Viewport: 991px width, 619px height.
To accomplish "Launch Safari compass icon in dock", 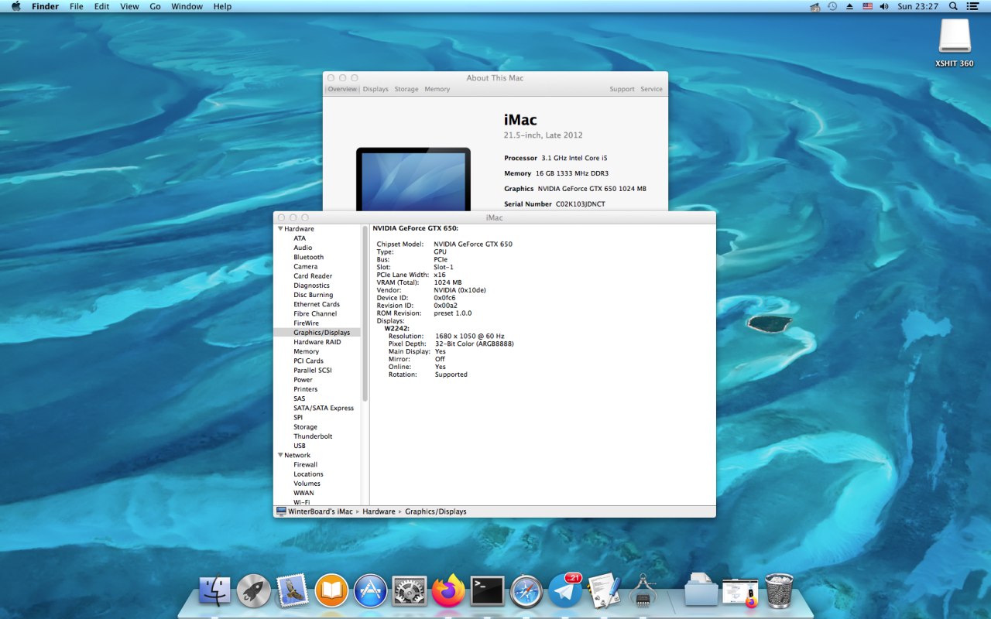I will point(526,591).
